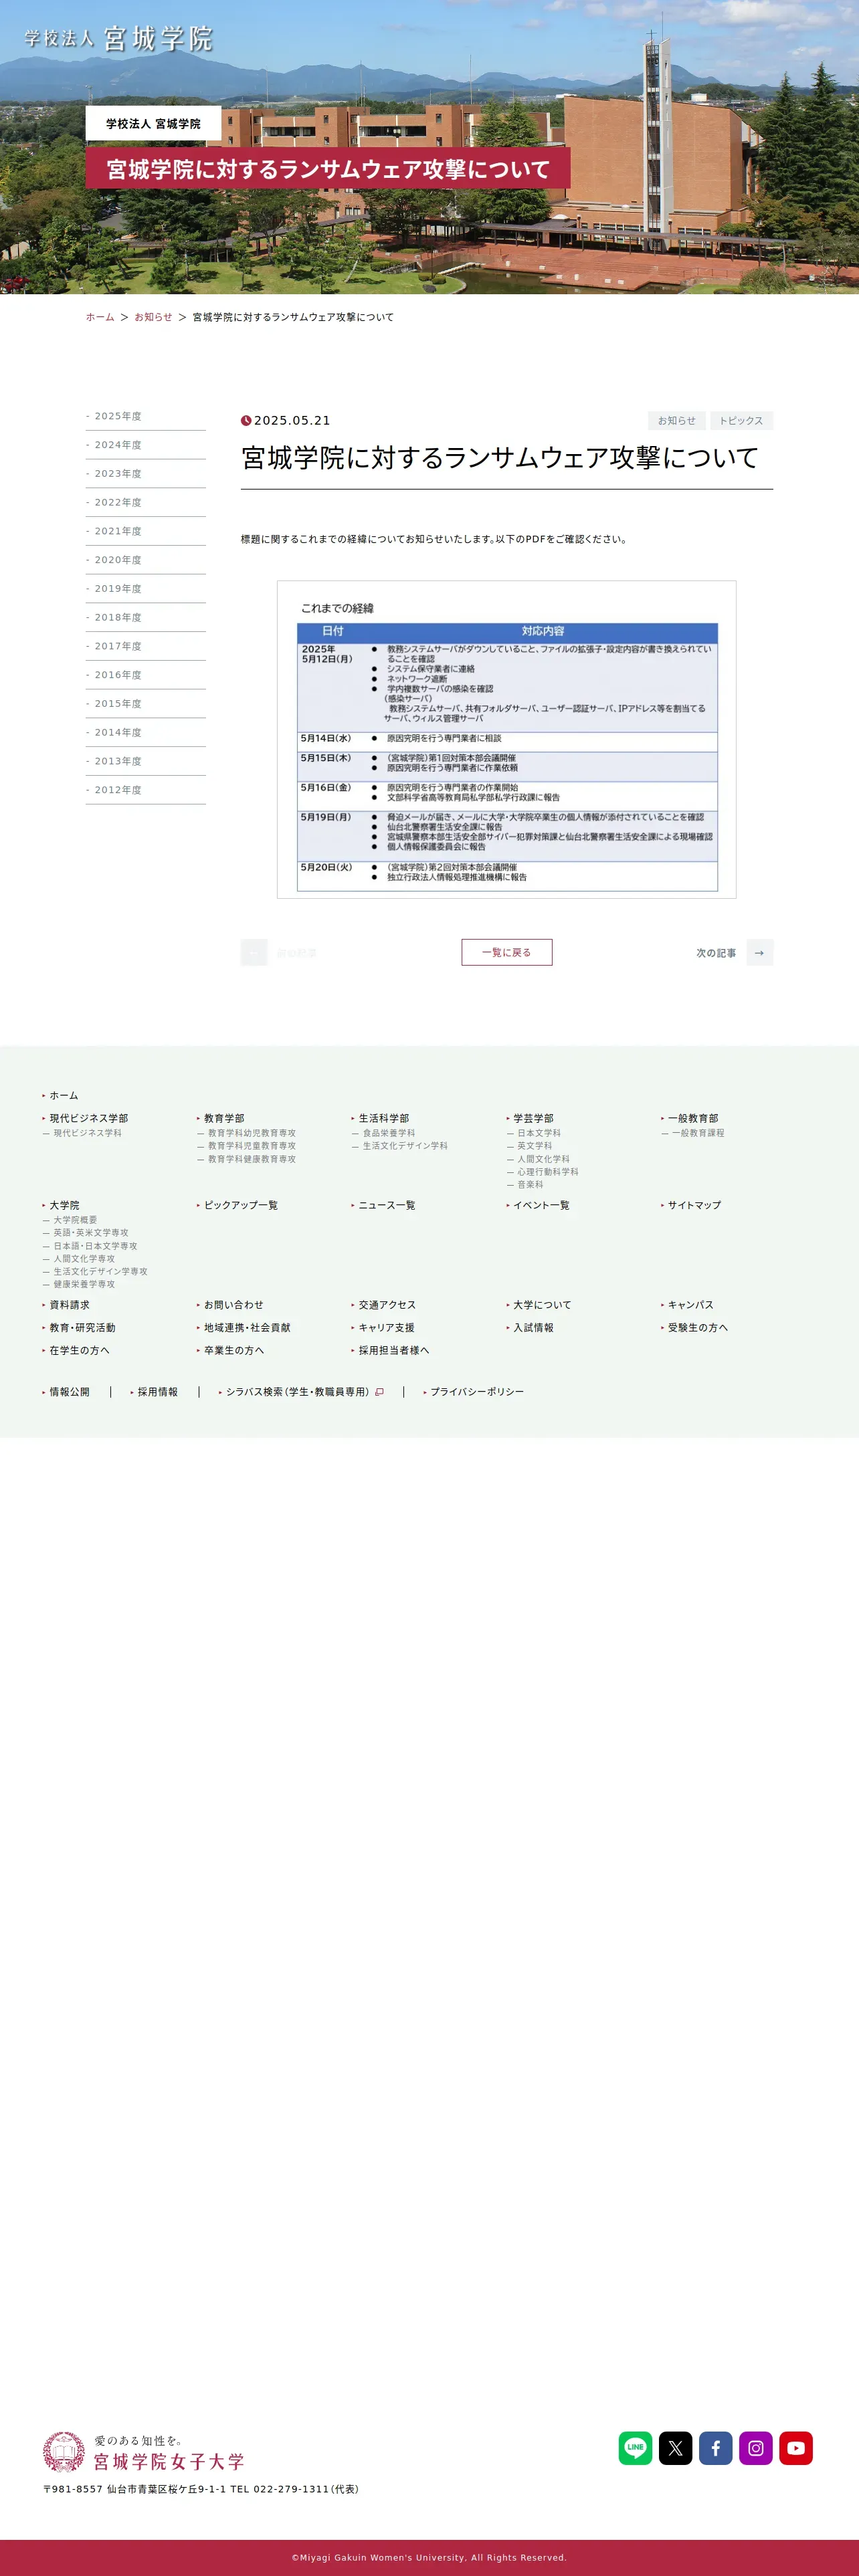Open the 2019年度 archive
This screenshot has height=2576, width=859.
pos(146,589)
